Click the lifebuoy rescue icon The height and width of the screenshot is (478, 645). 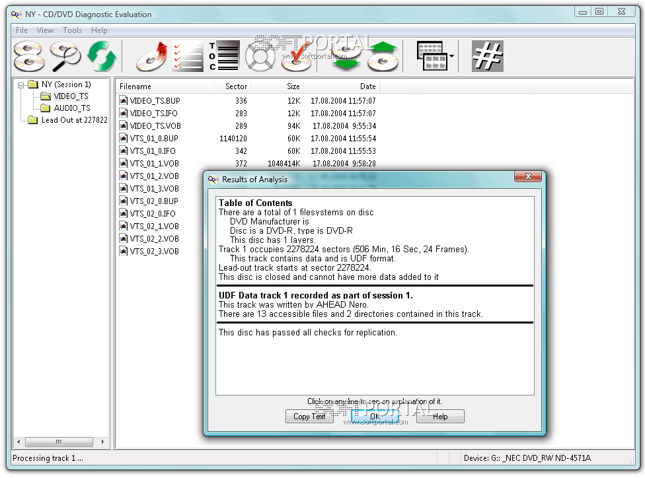click(260, 56)
